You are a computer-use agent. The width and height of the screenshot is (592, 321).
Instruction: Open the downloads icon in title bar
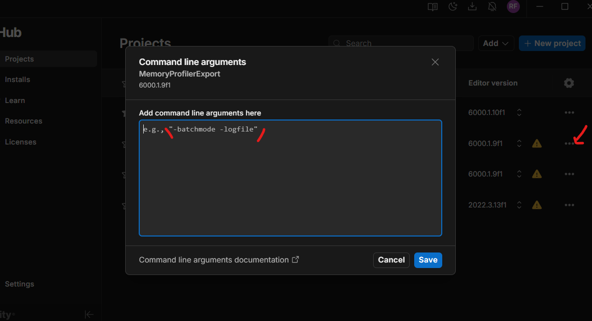click(472, 6)
